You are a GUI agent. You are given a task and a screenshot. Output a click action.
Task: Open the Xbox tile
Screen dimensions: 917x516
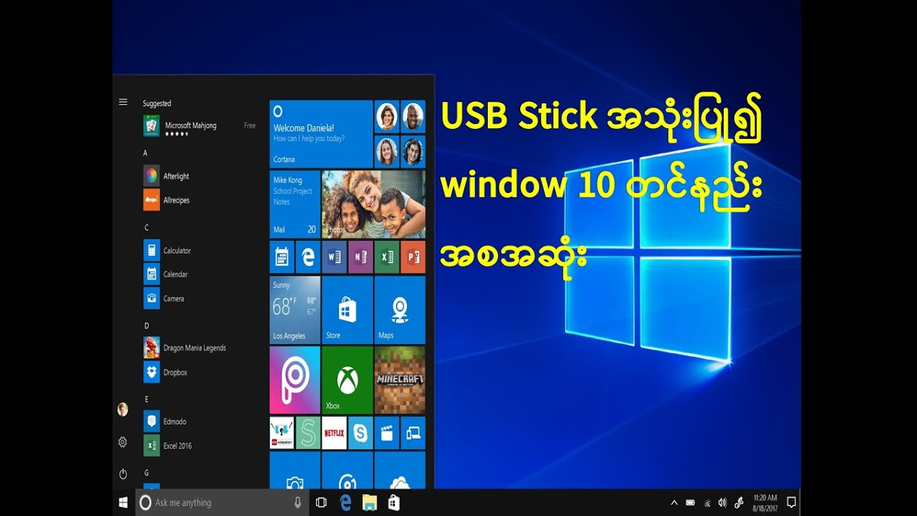(347, 380)
